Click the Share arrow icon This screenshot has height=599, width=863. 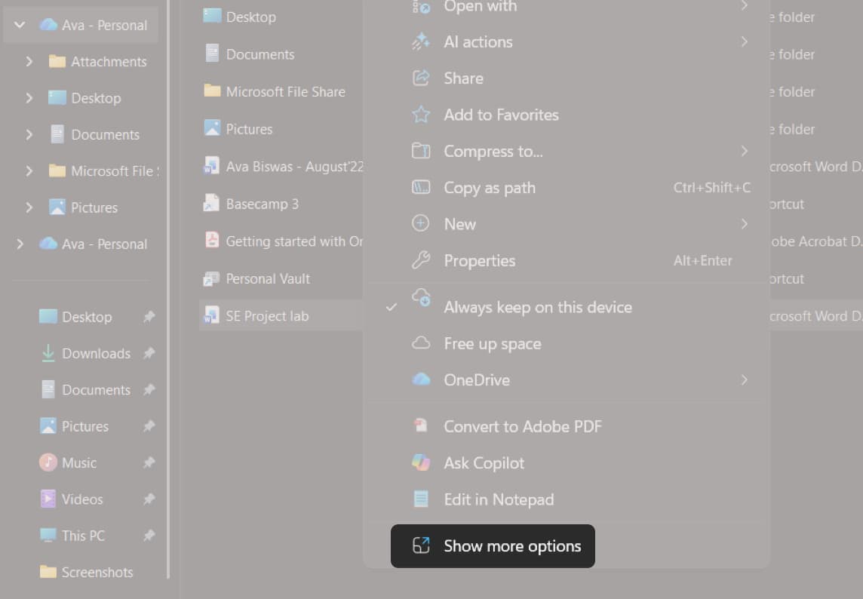pyautogui.click(x=421, y=78)
